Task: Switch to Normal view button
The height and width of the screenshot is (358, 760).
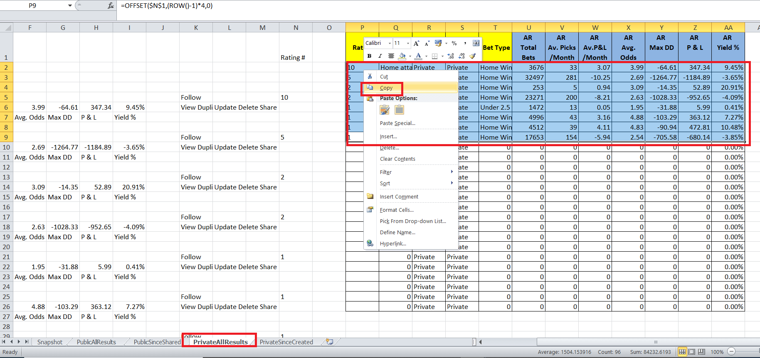Action: tap(682, 352)
